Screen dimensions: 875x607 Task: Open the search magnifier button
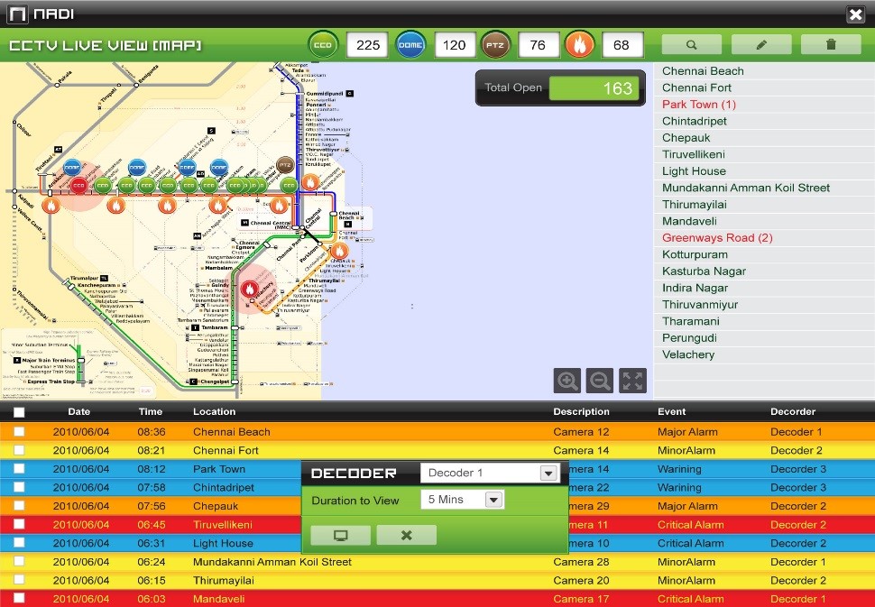691,45
